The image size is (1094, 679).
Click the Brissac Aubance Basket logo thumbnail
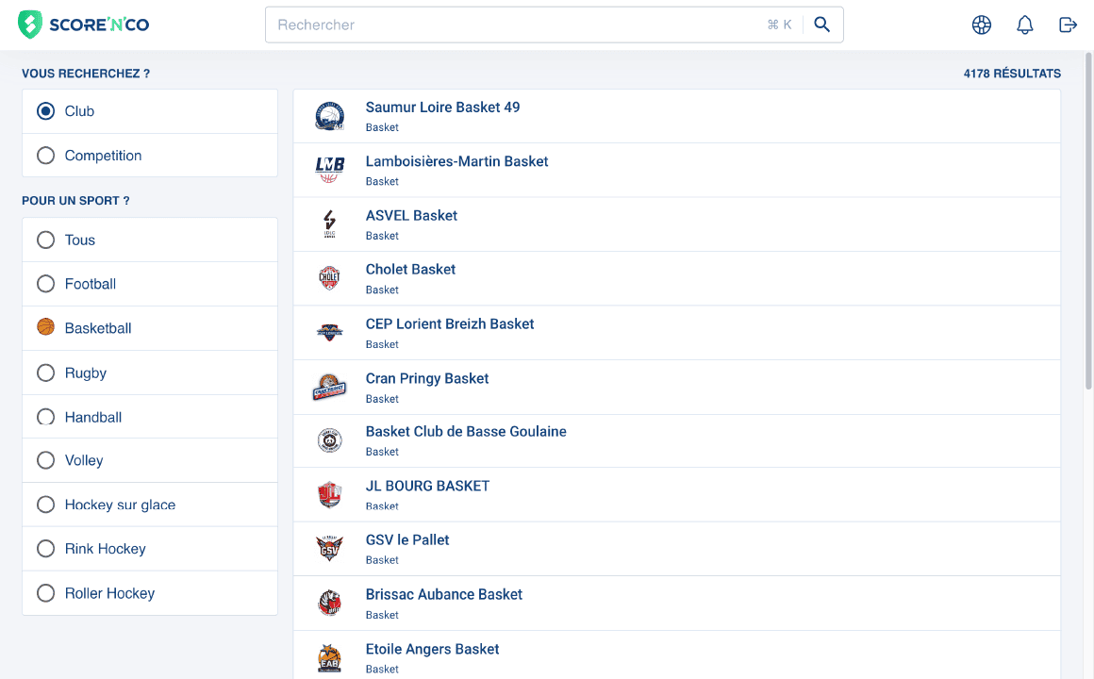[329, 604]
